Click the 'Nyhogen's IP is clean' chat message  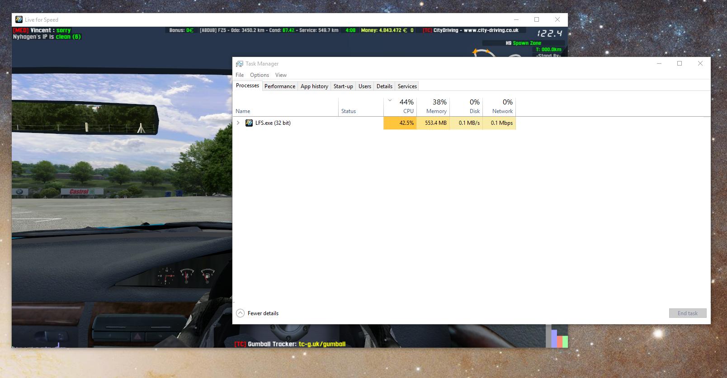(47, 37)
